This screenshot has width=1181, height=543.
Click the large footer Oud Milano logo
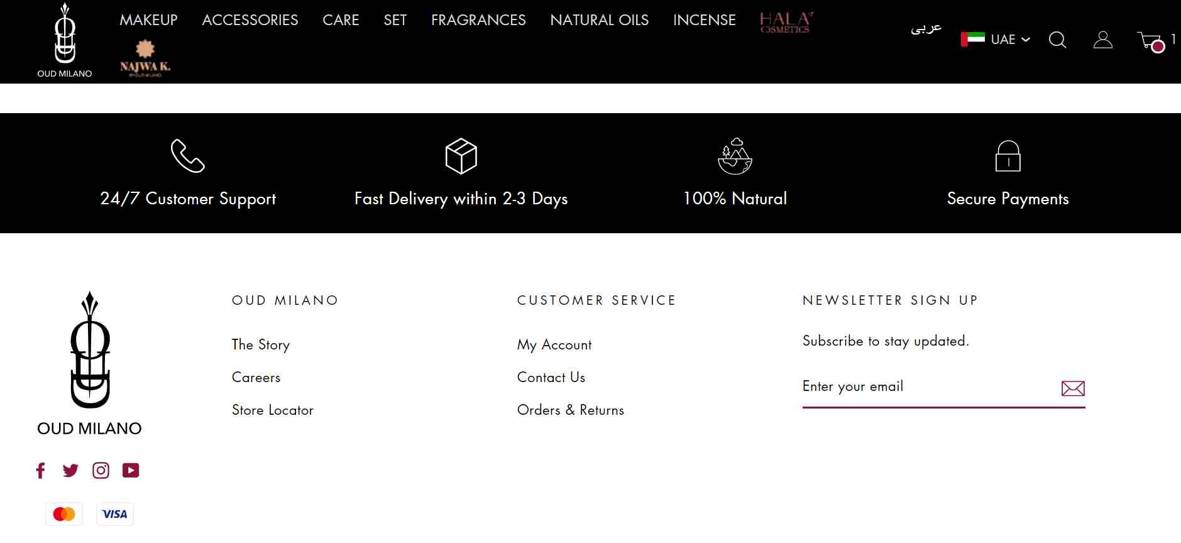[x=90, y=364]
